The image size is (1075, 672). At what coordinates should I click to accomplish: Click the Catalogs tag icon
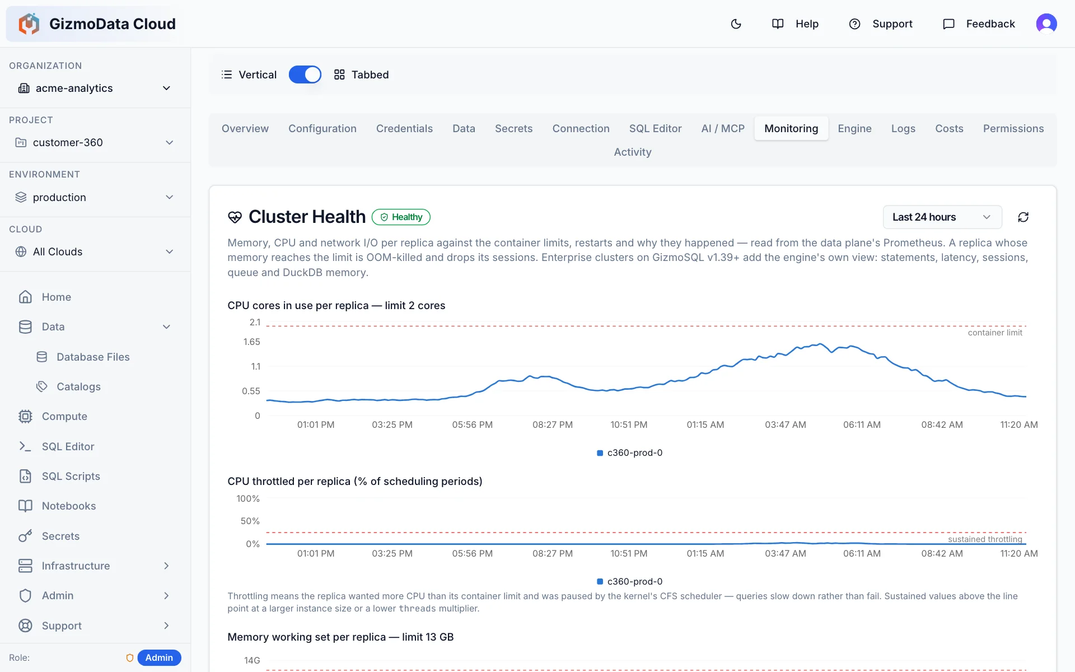[x=42, y=386]
